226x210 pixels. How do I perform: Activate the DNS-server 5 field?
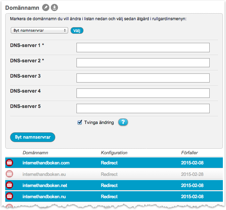coord(143,108)
